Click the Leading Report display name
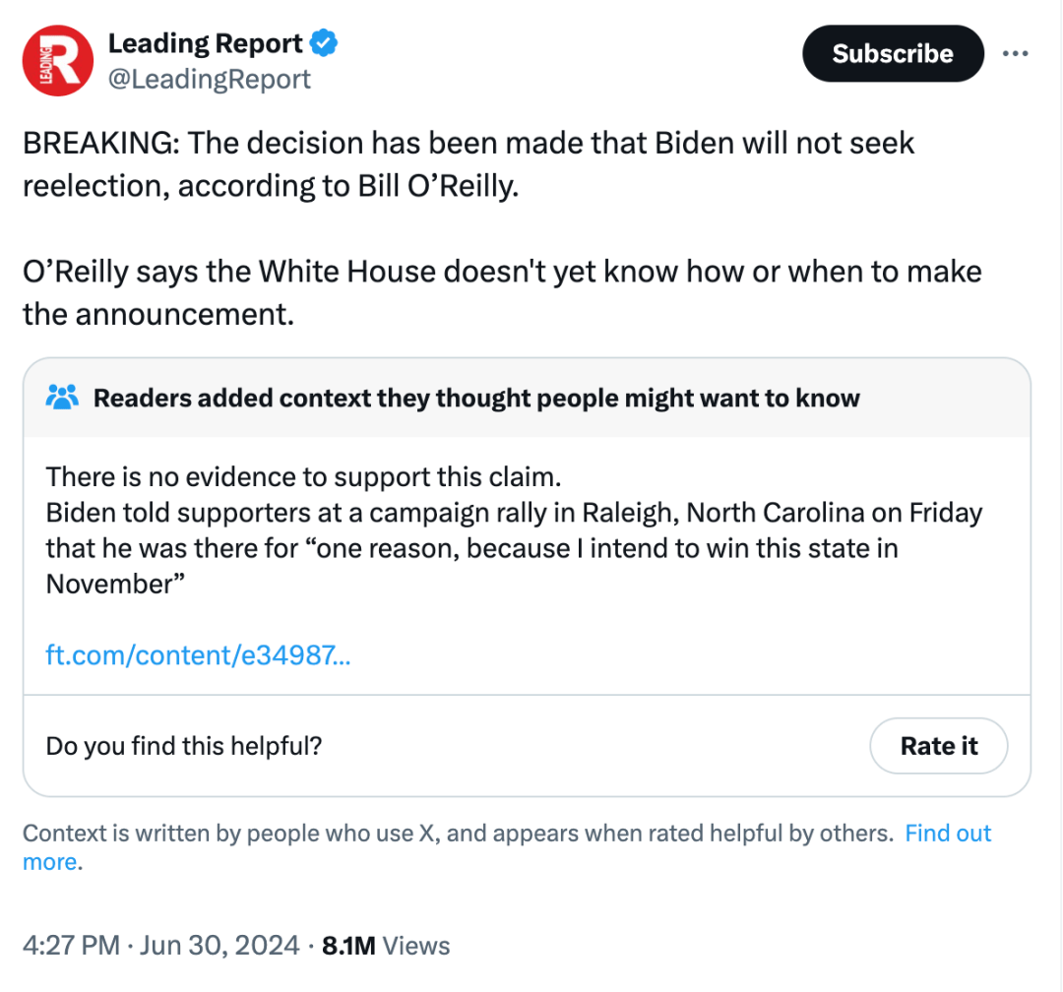 click(x=206, y=43)
